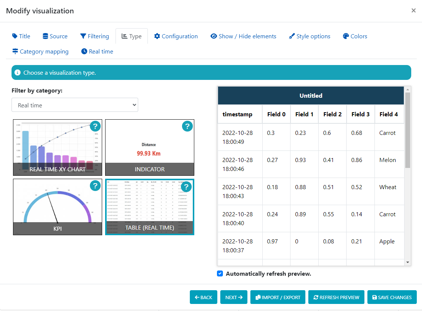Image resolution: width=422 pixels, height=311 pixels.
Task: Click the Back button
Action: 204,297
